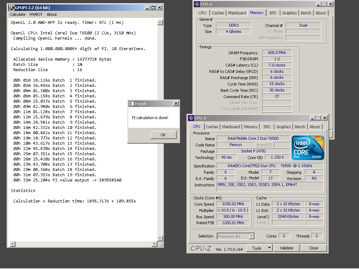Click the Command Rate value 2T
The width and height of the screenshot is (359, 269).
277,97
